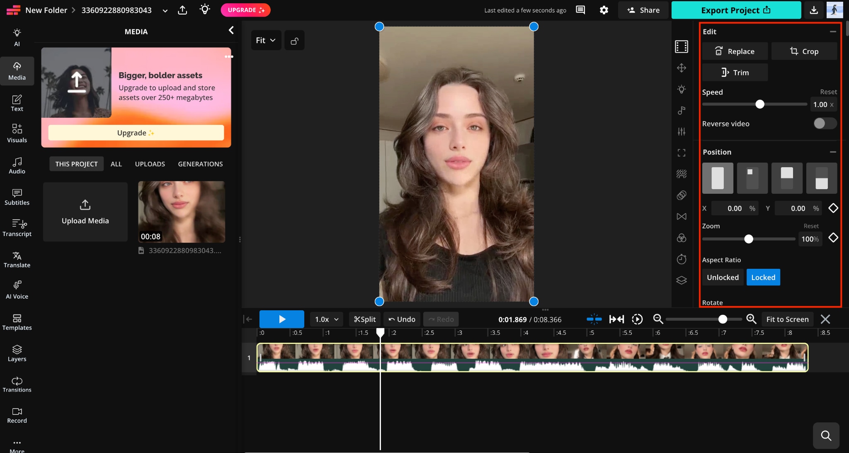The height and width of the screenshot is (453, 849).
Task: Click the upload arrow icon in top bar
Action: (182, 10)
